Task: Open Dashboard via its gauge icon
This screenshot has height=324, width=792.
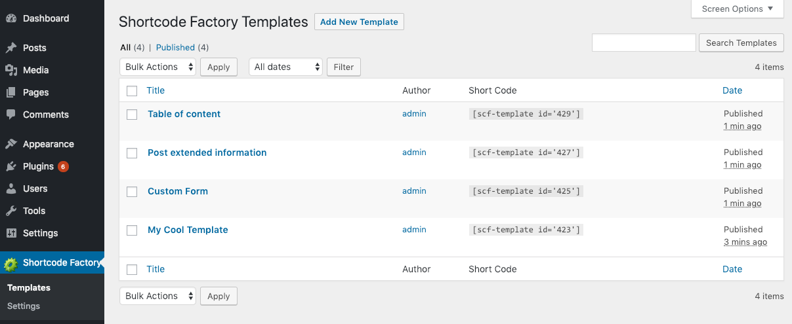Action: 10,18
